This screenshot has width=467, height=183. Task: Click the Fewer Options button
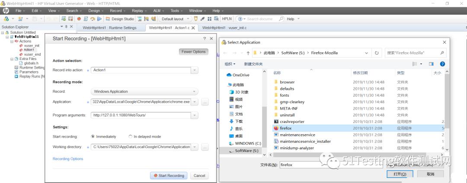(x=193, y=52)
